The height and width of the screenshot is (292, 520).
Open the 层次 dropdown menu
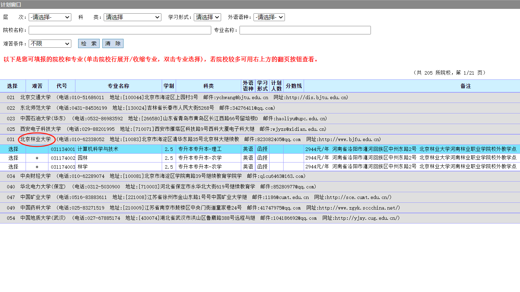click(50, 17)
